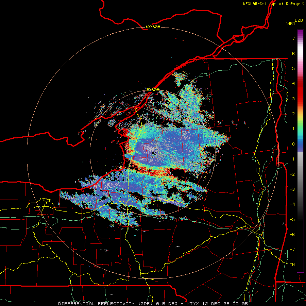Image resolution: width=306 pixels, height=306 pixels.
Task: Click the "NEXLAB-College of DuPage" credit text
Action: (x=271, y=4)
